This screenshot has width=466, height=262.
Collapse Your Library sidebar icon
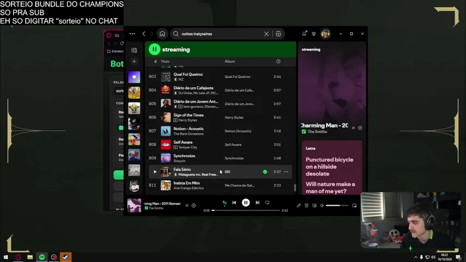pos(134,50)
